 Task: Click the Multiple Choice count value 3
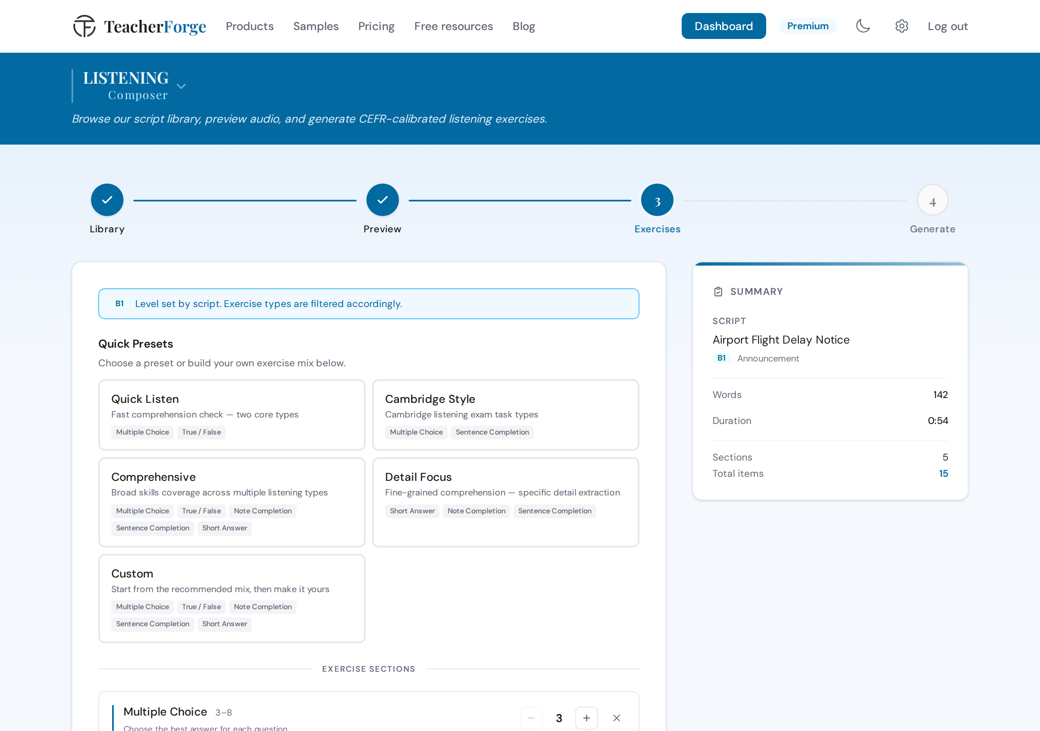pyautogui.click(x=559, y=718)
